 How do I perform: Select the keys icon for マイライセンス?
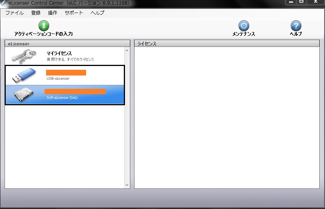coord(24,56)
